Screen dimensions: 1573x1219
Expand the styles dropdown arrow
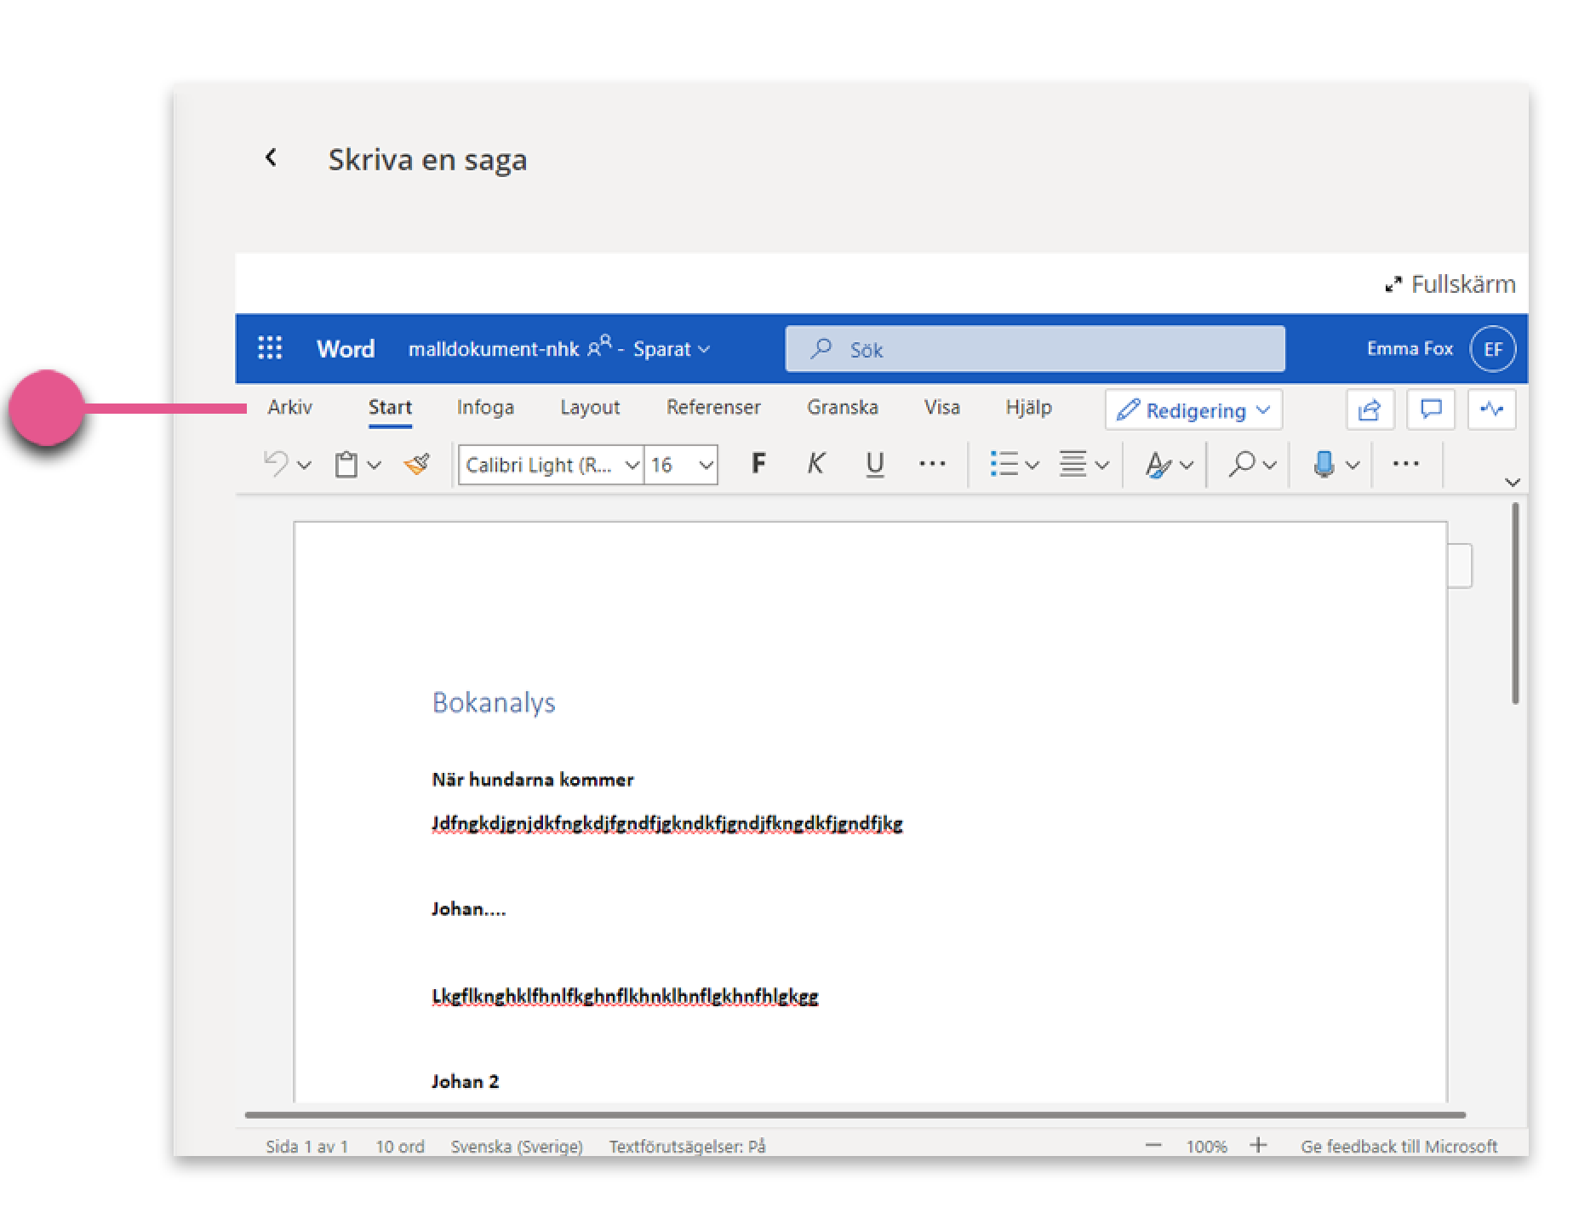1187,465
